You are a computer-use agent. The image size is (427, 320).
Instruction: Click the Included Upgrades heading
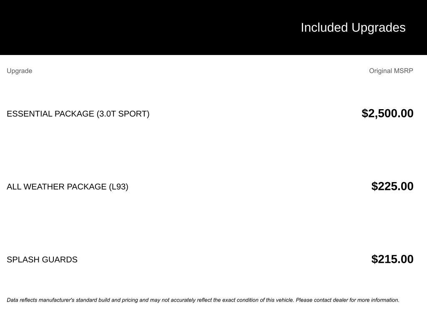(x=353, y=27)
